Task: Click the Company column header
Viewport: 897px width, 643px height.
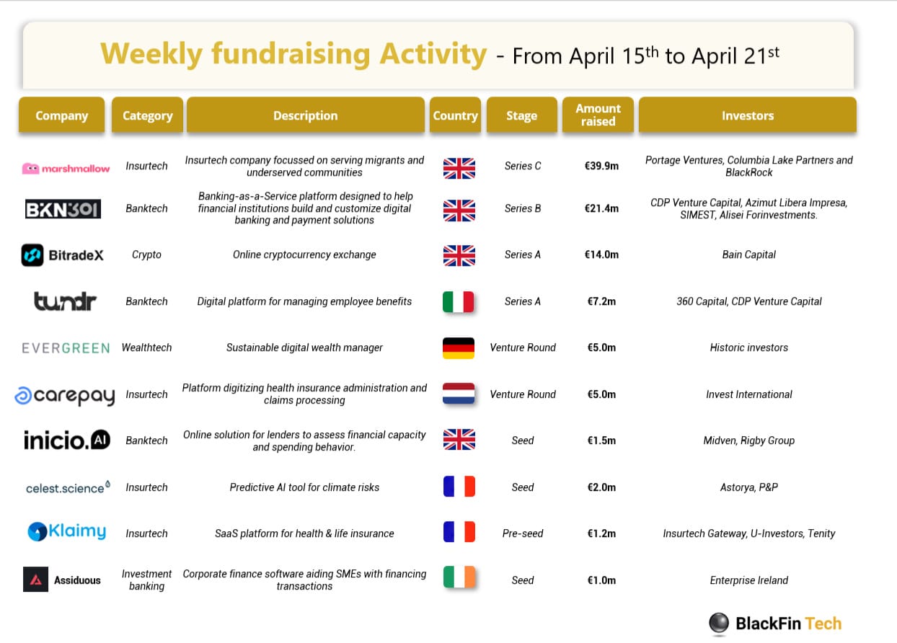Action: (61, 115)
